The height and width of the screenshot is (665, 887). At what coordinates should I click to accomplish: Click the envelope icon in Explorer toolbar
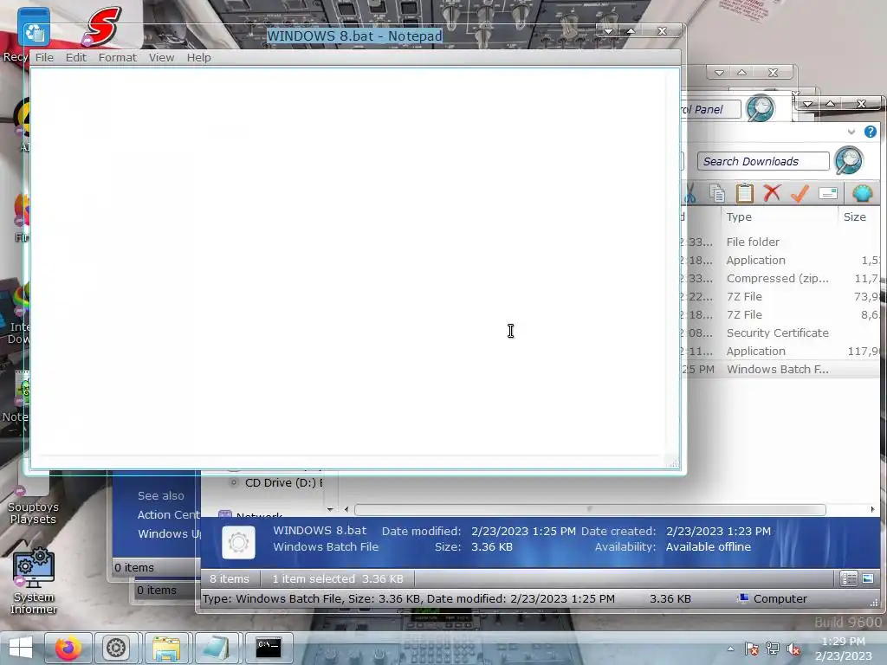(827, 193)
